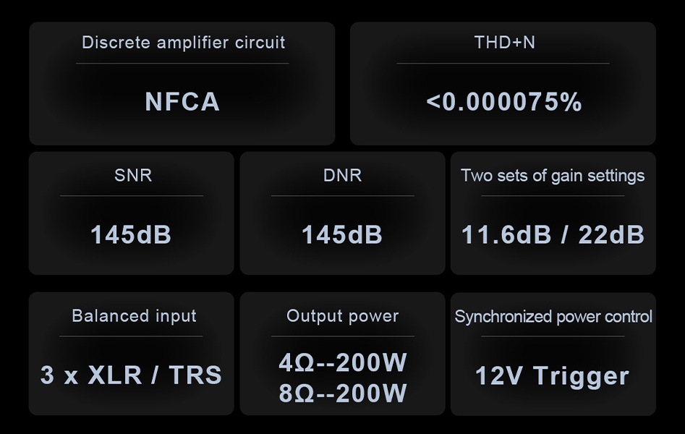Select the 11.6dB gain value
This screenshot has width=685, height=434.
[x=506, y=234]
